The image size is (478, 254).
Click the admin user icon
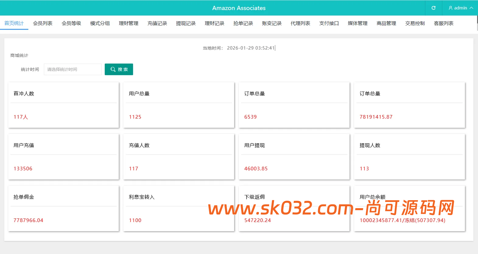point(451,8)
